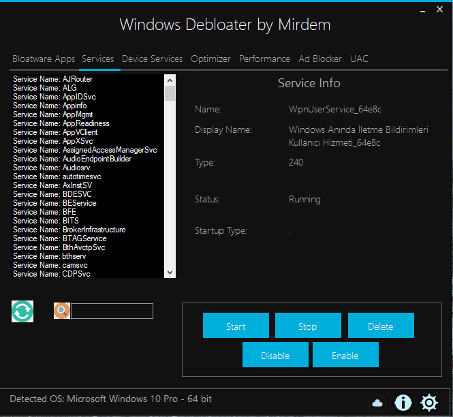Select service camsvc in the list

(x=88, y=265)
